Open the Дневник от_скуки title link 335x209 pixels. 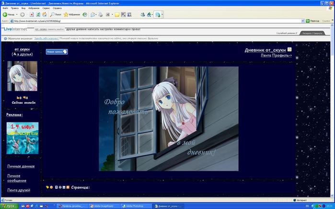tap(265, 50)
